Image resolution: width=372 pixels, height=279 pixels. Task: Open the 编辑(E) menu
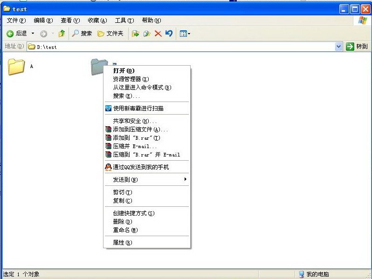tap(43, 20)
